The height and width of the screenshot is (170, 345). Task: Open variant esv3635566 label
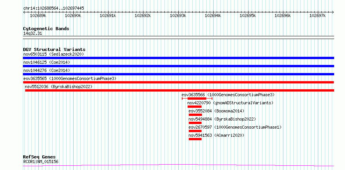[228, 95]
